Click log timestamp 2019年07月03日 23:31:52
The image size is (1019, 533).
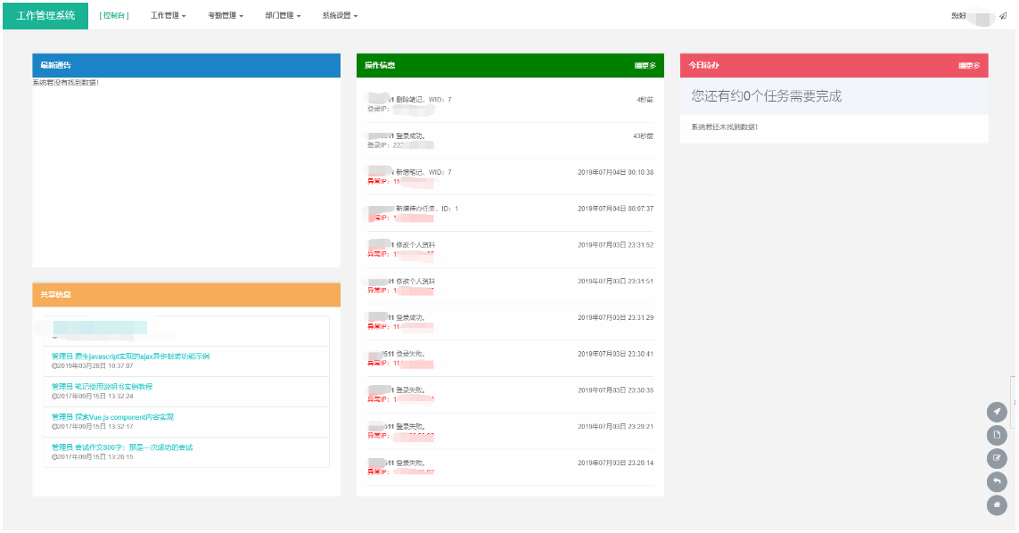[615, 245]
